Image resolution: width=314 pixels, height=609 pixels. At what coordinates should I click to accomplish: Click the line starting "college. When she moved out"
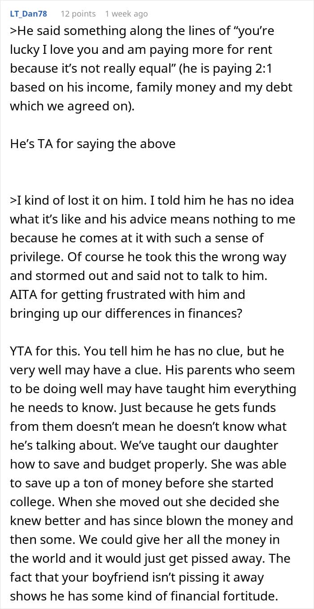pyautogui.click(x=144, y=502)
